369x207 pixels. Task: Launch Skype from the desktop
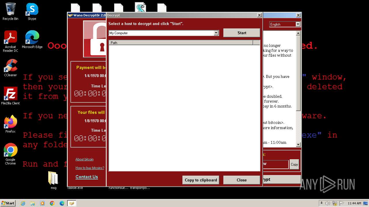click(32, 11)
